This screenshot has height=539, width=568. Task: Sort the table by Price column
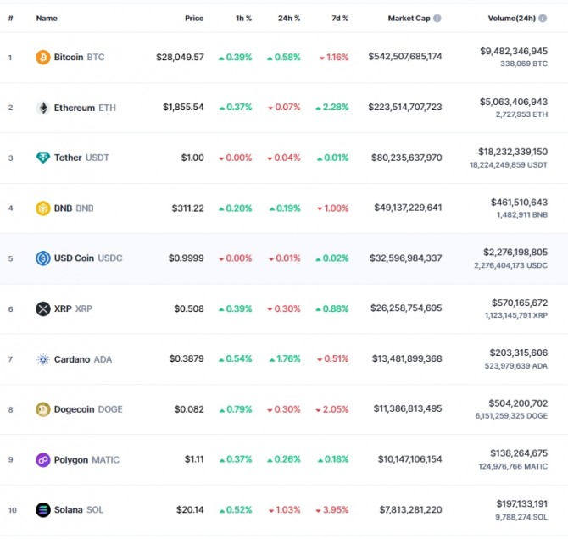pyautogui.click(x=194, y=18)
